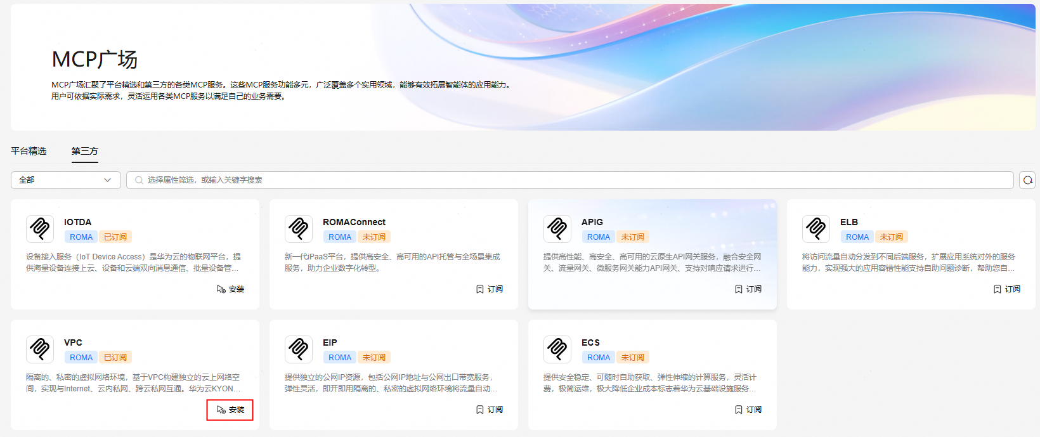The image size is (1040, 437).
Task: Install the IOTDA MCP service
Action: (x=231, y=289)
